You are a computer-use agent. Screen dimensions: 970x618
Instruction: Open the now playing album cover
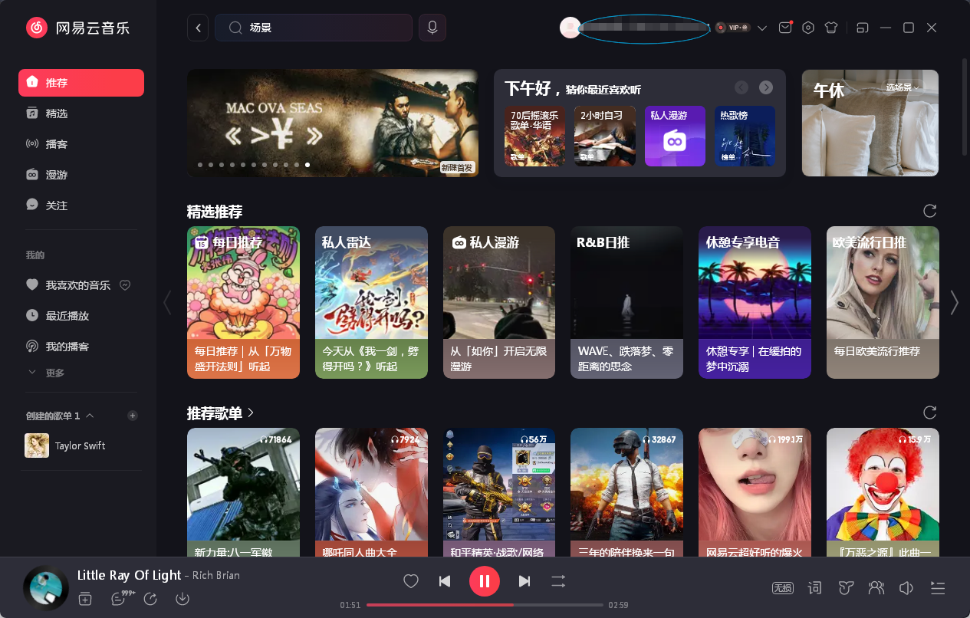pos(46,588)
